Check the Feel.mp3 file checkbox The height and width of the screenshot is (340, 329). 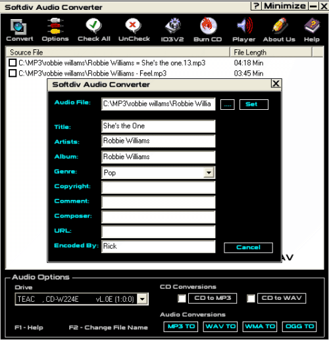13,73
